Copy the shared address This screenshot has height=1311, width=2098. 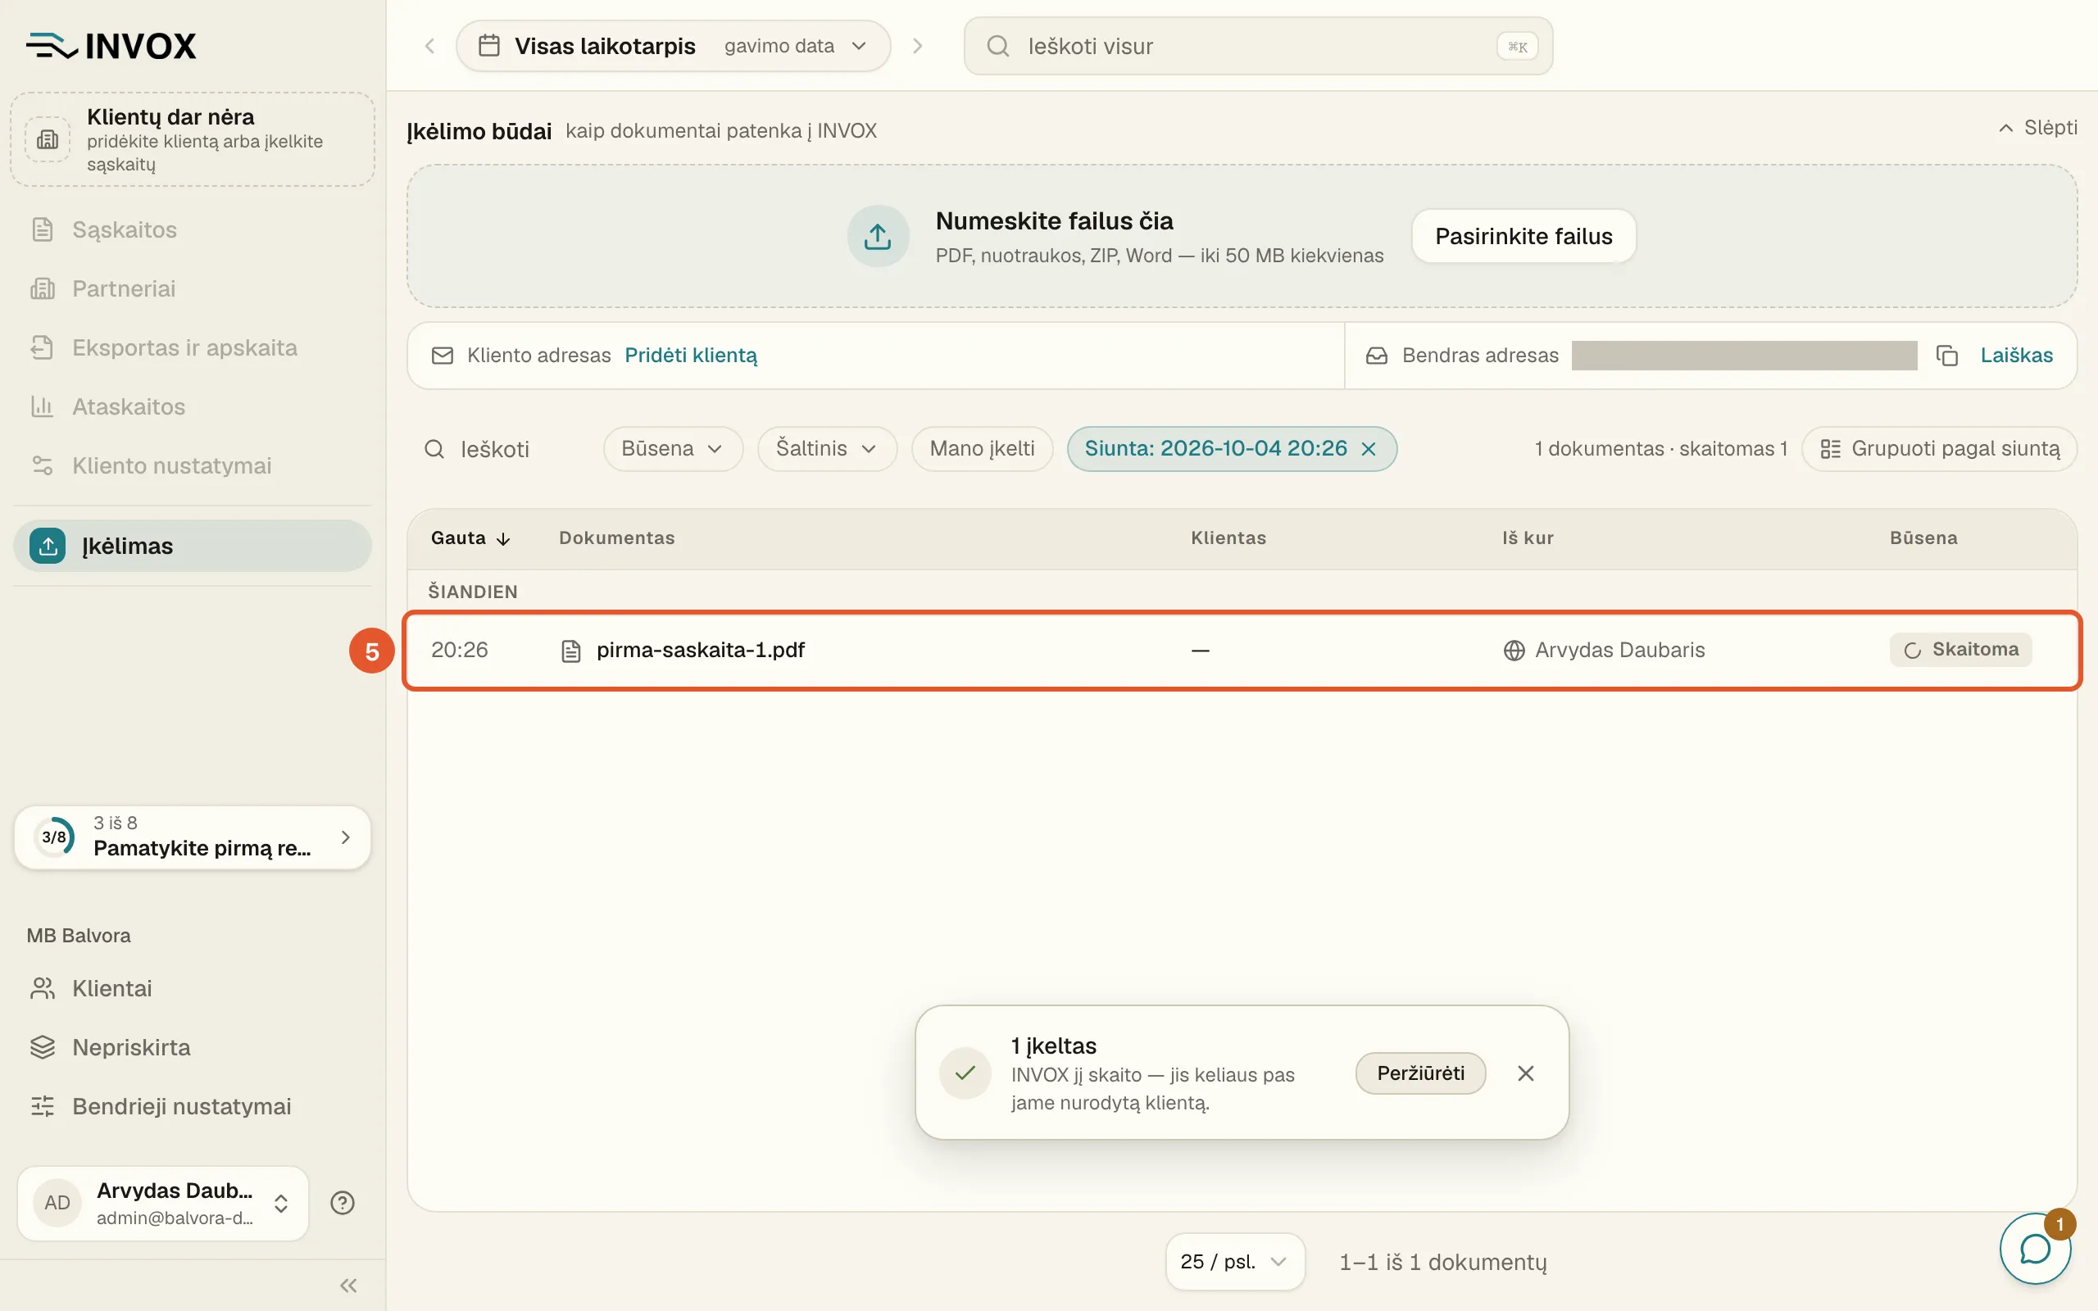tap(1946, 356)
